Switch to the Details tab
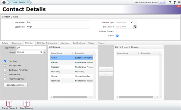This screenshot has height=110, width=181. tap(5, 43)
